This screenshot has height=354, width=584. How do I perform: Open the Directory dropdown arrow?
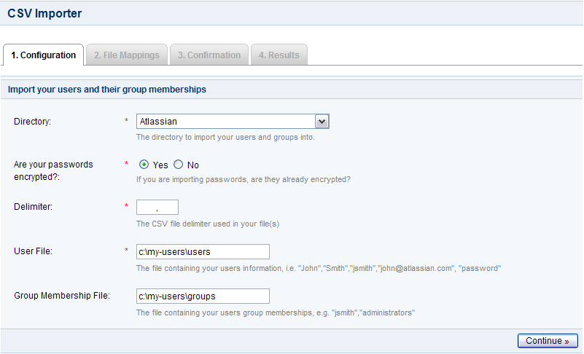[322, 122]
